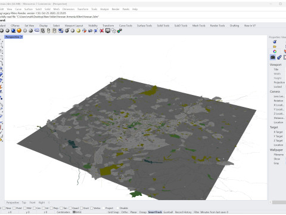Open the BASE layer selector in status bar
The width and height of the screenshot is (286, 215).
tap(77, 212)
